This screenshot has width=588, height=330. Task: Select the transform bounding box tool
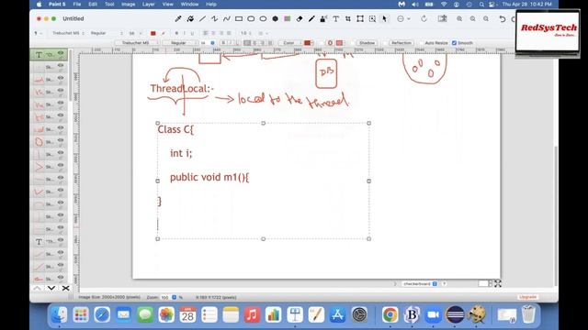tap(360, 18)
